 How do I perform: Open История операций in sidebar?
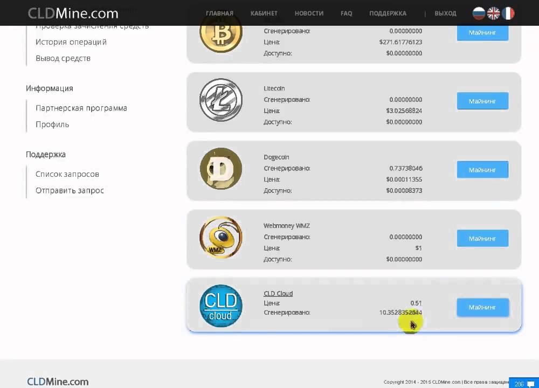(x=71, y=42)
